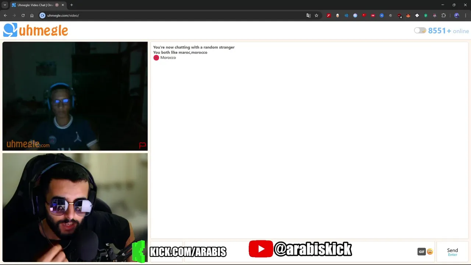The height and width of the screenshot is (265, 471).
Task: Click the Morocco country label
Action: 168,58
